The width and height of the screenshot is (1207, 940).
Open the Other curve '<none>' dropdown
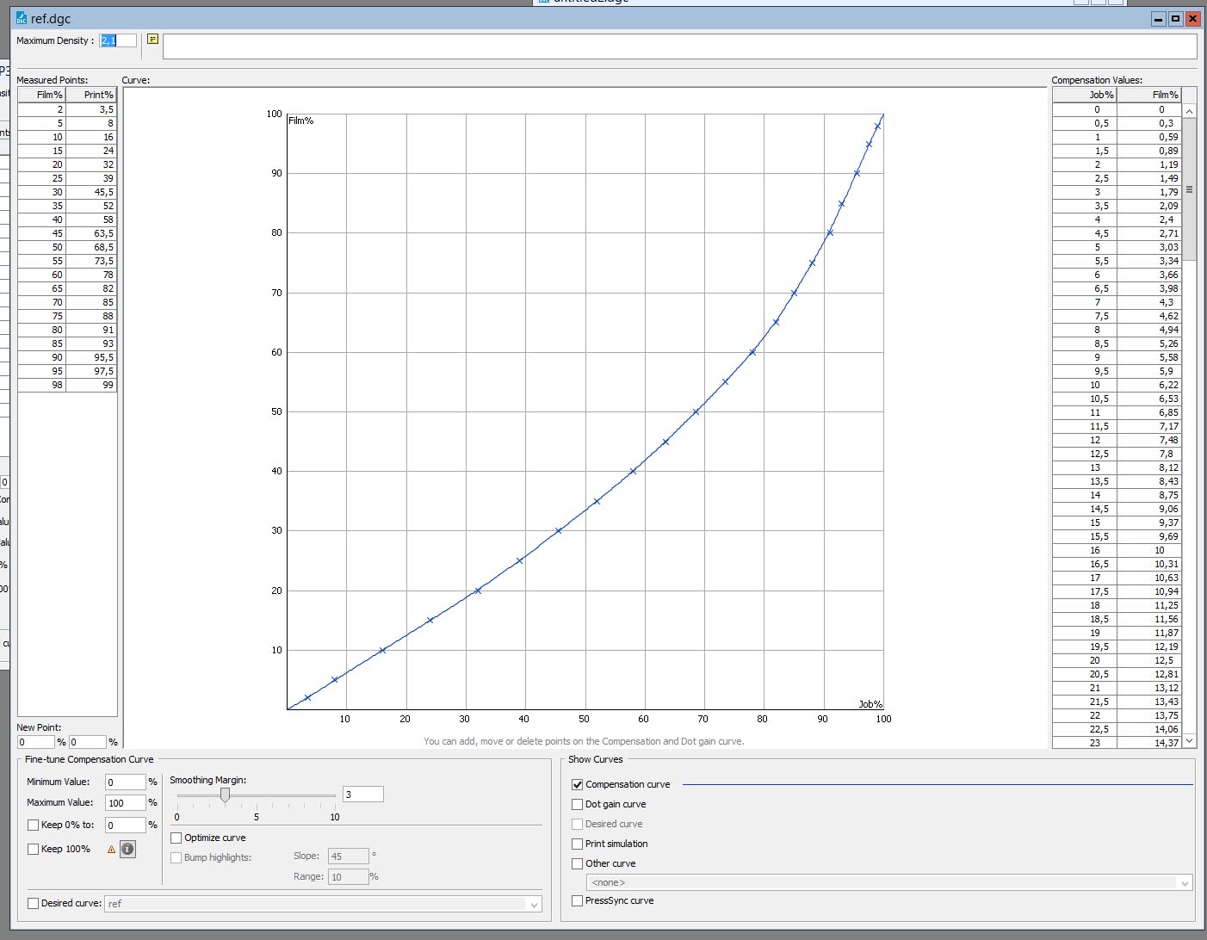point(889,882)
